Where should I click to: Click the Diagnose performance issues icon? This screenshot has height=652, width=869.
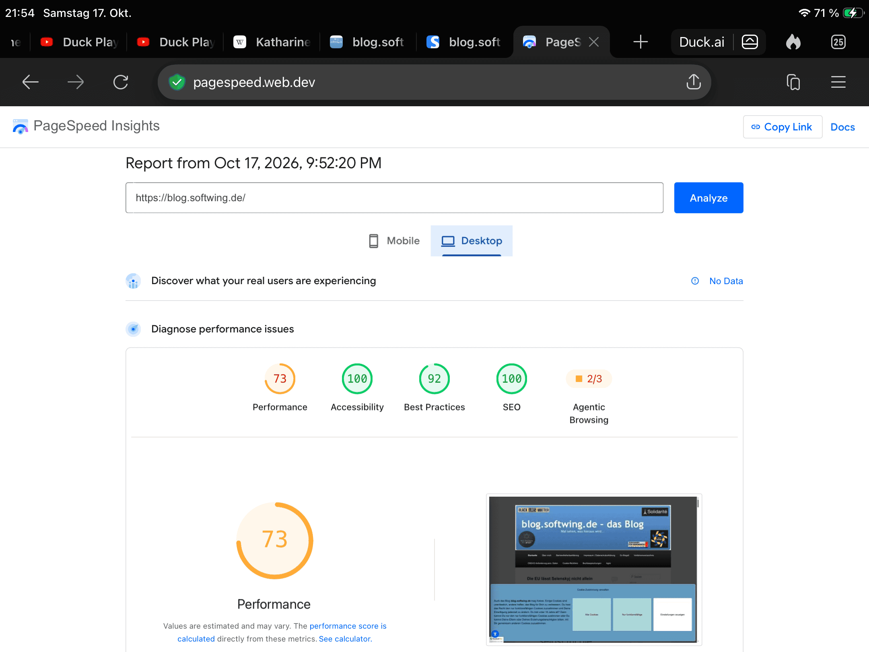[133, 329]
